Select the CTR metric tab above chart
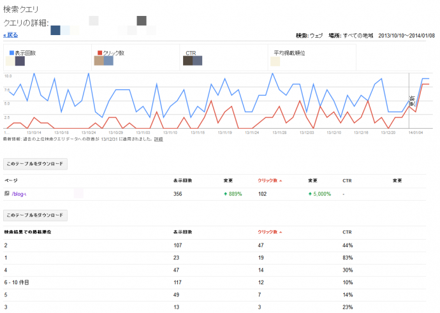The height and width of the screenshot is (313, 440). click(x=224, y=57)
